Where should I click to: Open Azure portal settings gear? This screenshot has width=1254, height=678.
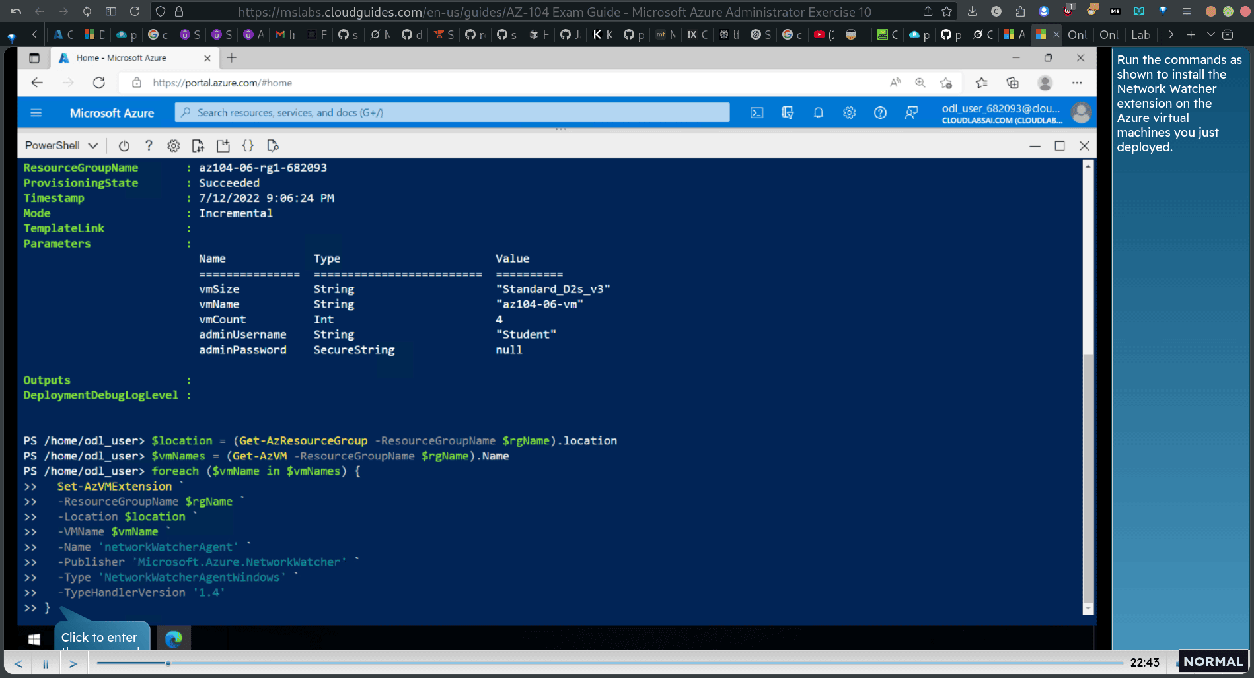[849, 113]
